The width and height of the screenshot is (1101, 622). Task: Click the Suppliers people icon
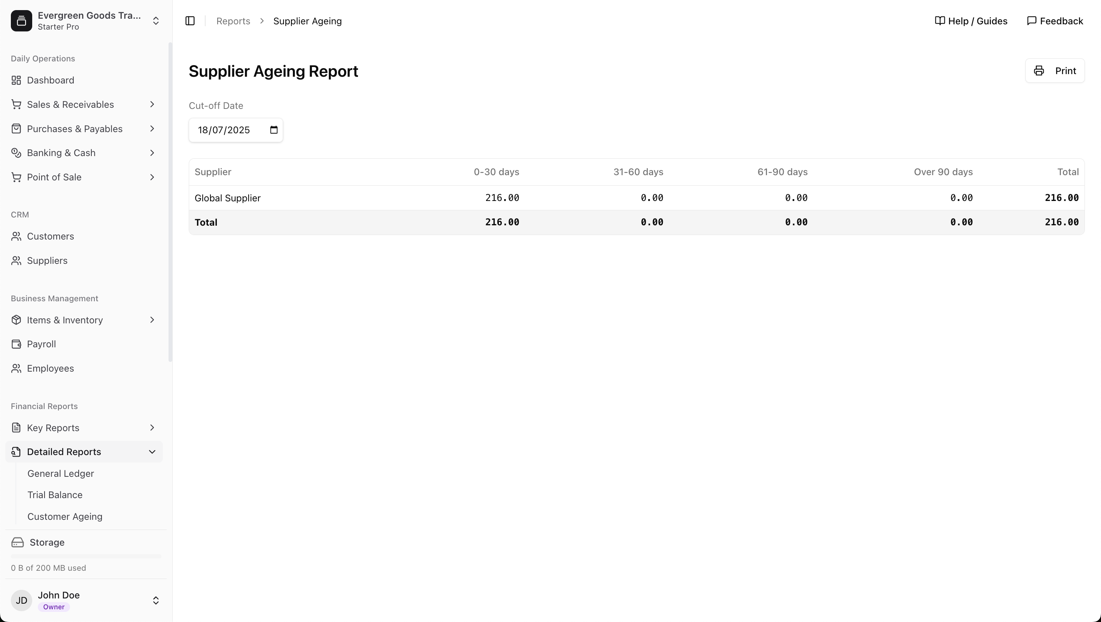click(16, 260)
